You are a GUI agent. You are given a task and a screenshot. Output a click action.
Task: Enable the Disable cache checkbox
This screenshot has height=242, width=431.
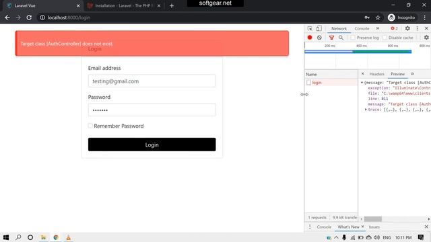(385, 38)
